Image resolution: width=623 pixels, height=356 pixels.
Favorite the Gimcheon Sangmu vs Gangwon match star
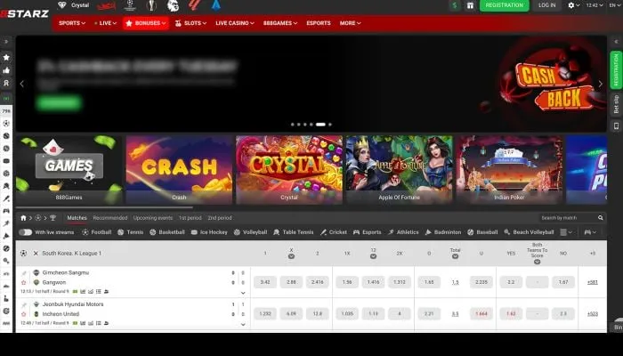click(23, 282)
